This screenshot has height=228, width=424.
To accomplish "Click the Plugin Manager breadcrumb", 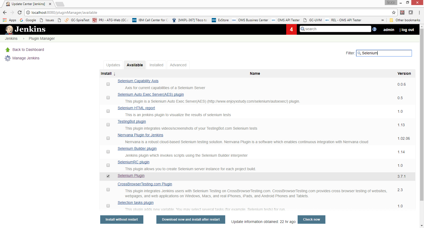I will click(42, 38).
